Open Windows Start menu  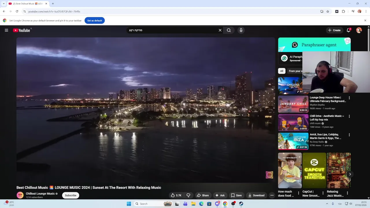pos(129,204)
